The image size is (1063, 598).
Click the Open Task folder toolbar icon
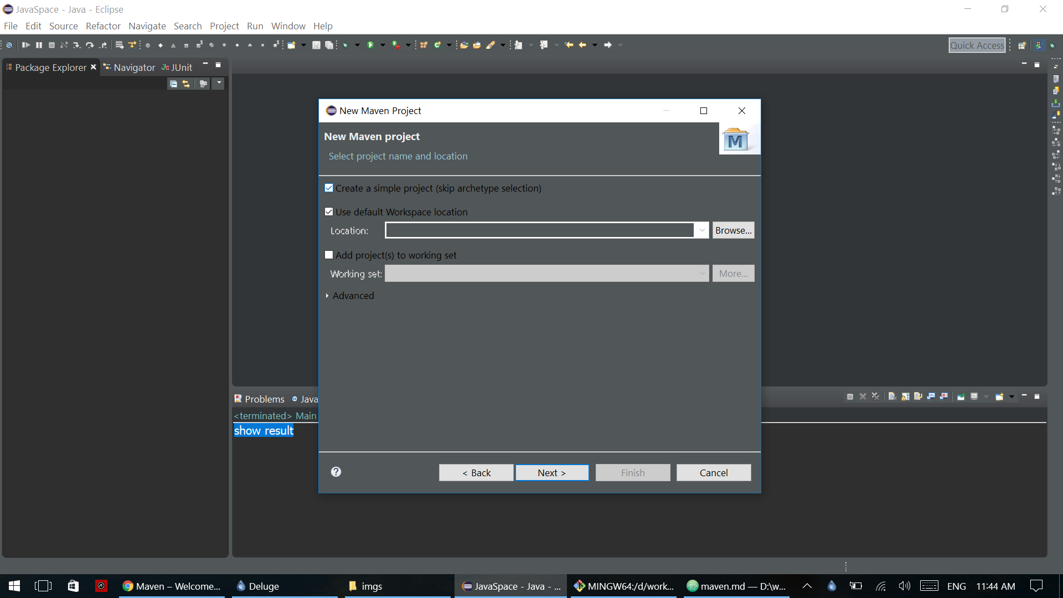point(477,45)
